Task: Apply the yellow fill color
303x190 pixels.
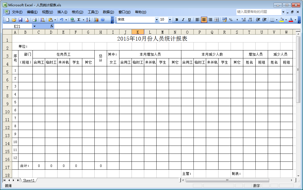Action: pyautogui.click(x=282, y=20)
